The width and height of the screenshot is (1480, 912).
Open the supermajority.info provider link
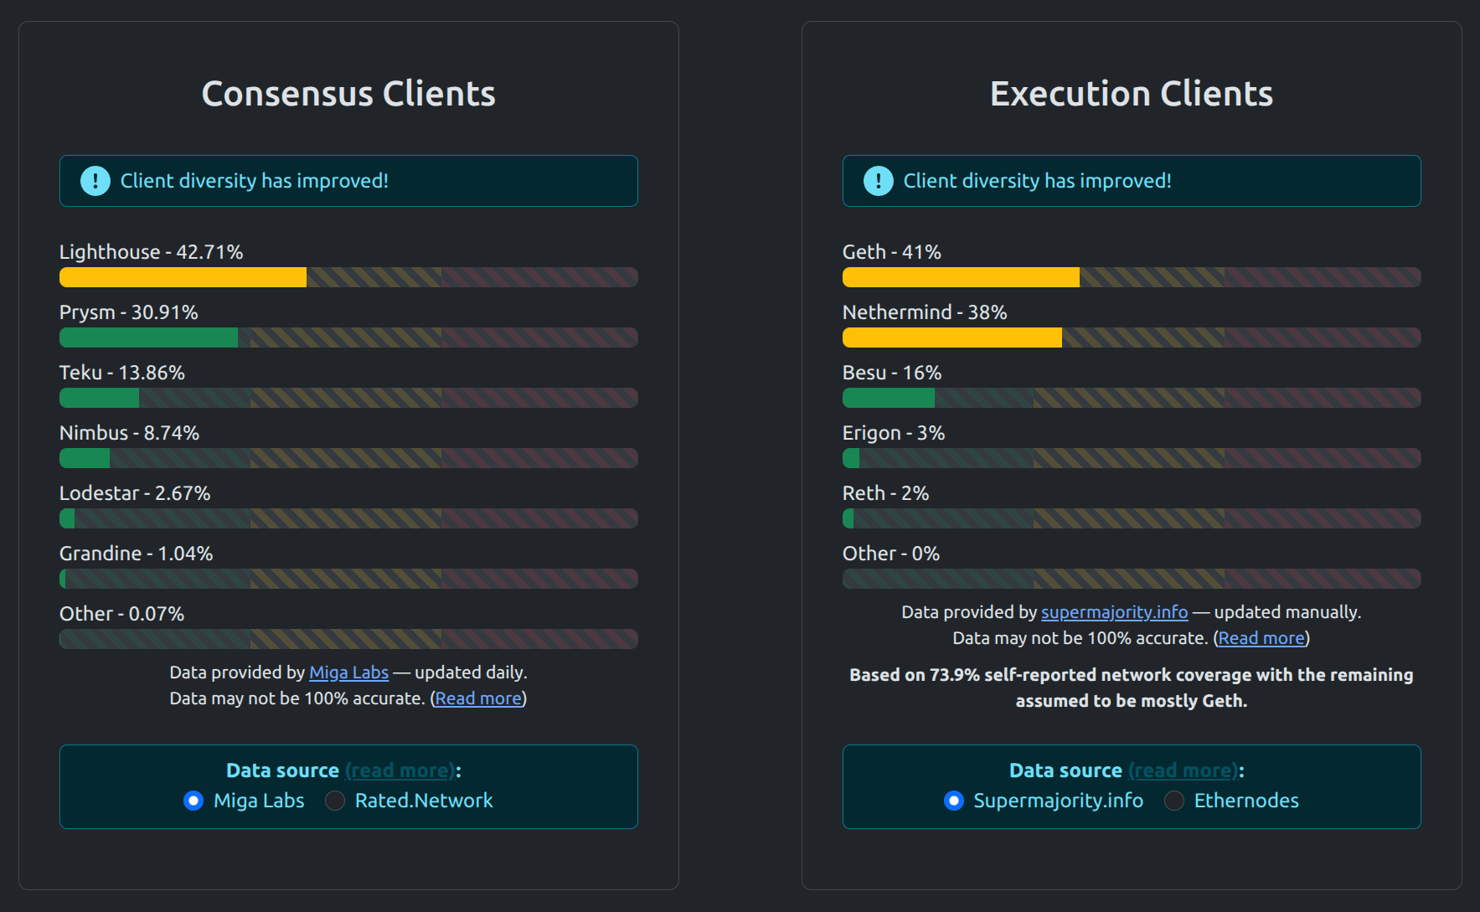(x=1114, y=612)
